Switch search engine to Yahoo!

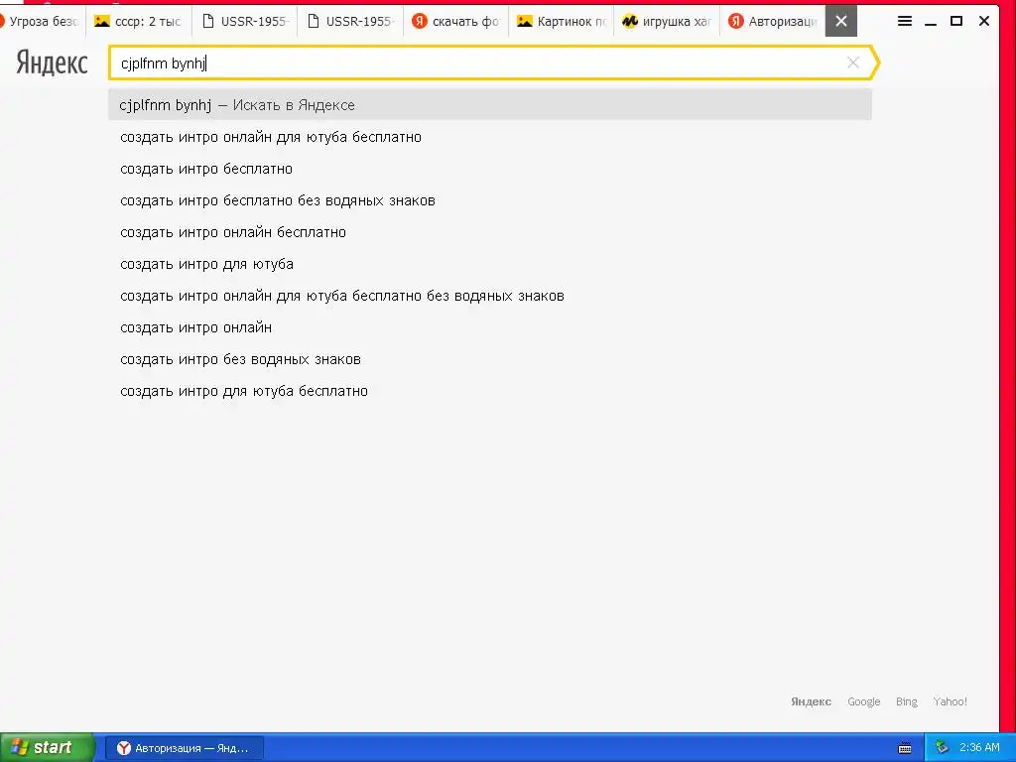950,701
